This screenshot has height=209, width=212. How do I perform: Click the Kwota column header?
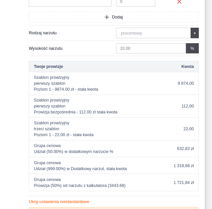point(187,67)
